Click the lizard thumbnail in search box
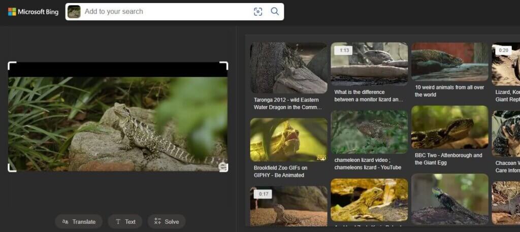 (x=74, y=12)
